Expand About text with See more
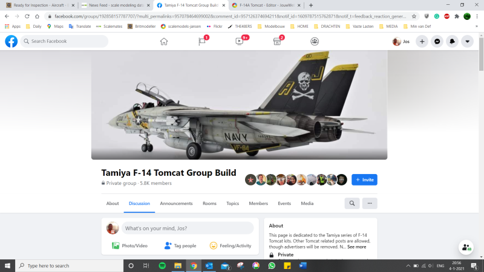Screen dimensions: 484x272 click(x=356, y=247)
